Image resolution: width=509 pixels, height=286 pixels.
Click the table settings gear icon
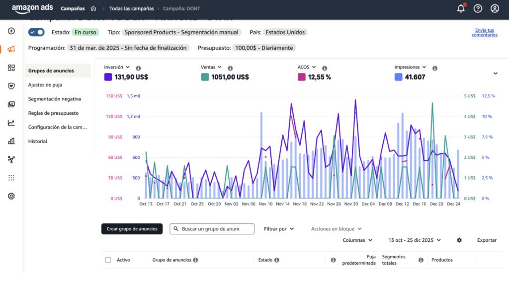coord(459,240)
